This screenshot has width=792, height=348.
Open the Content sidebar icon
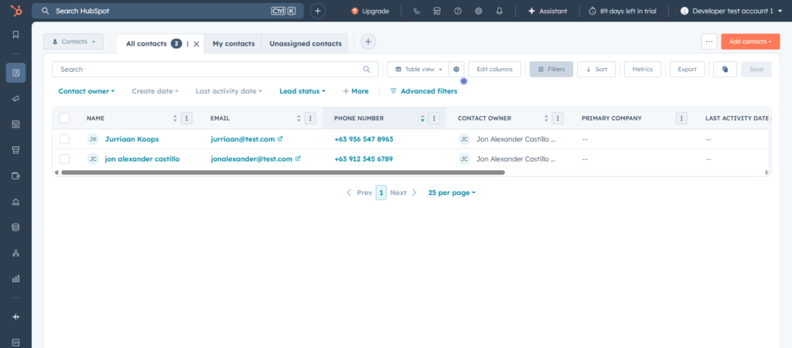pyautogui.click(x=15, y=125)
